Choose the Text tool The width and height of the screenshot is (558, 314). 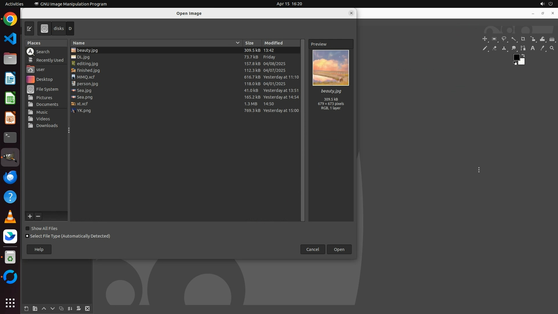pyautogui.click(x=533, y=48)
